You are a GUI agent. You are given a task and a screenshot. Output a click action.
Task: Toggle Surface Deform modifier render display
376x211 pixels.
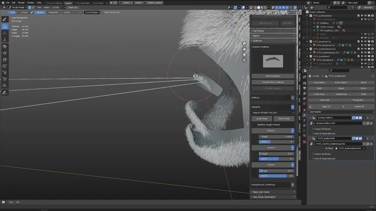(360, 118)
